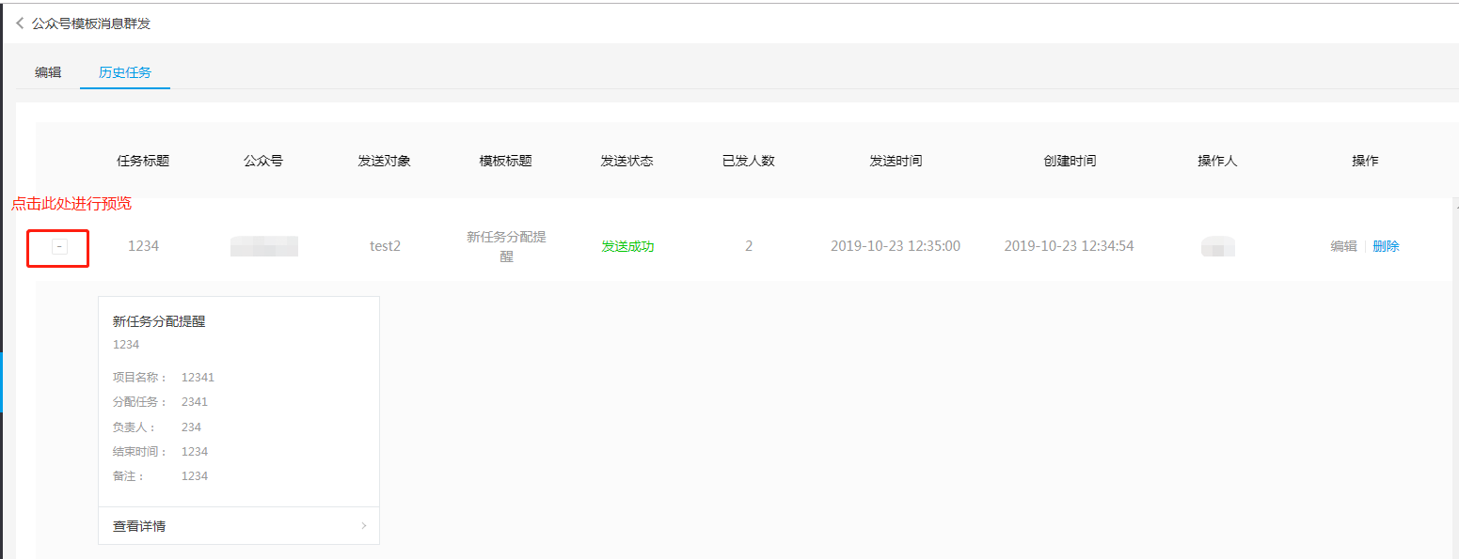Click the 公众号 column header
Viewport: 1459px width, 559px height.
click(263, 161)
